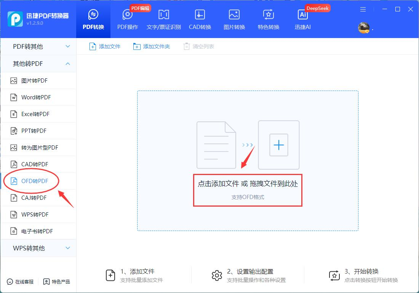Click step 1 添加文件 icon
The image size is (419, 293).
click(x=110, y=275)
